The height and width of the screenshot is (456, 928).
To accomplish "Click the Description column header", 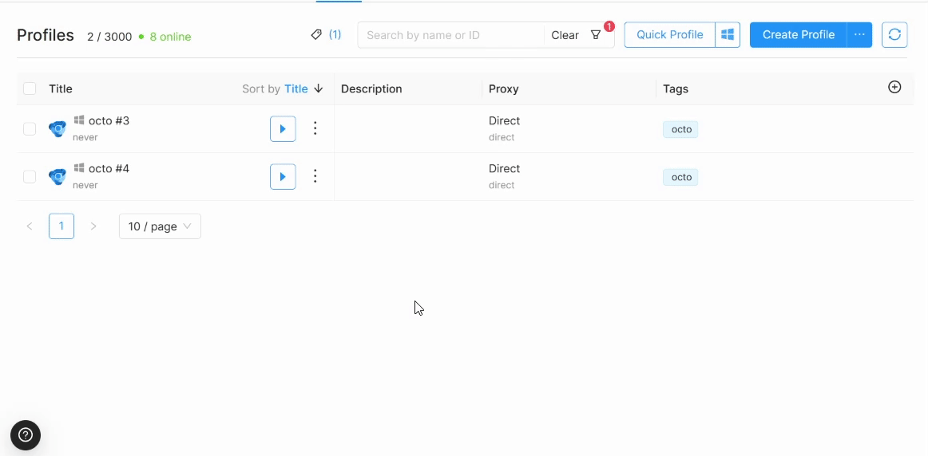I will (371, 88).
